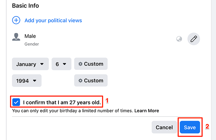
Task: Click the birthday edit limit notice text
Action: 72,110
